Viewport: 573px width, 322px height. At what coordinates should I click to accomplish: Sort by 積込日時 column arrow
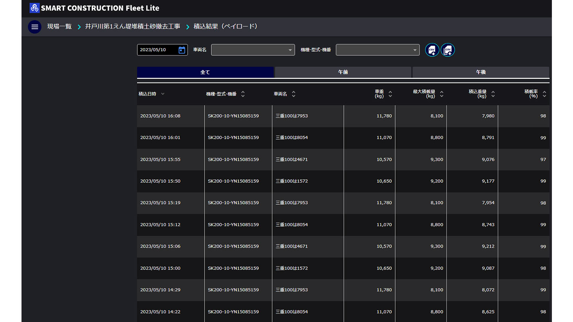(163, 94)
